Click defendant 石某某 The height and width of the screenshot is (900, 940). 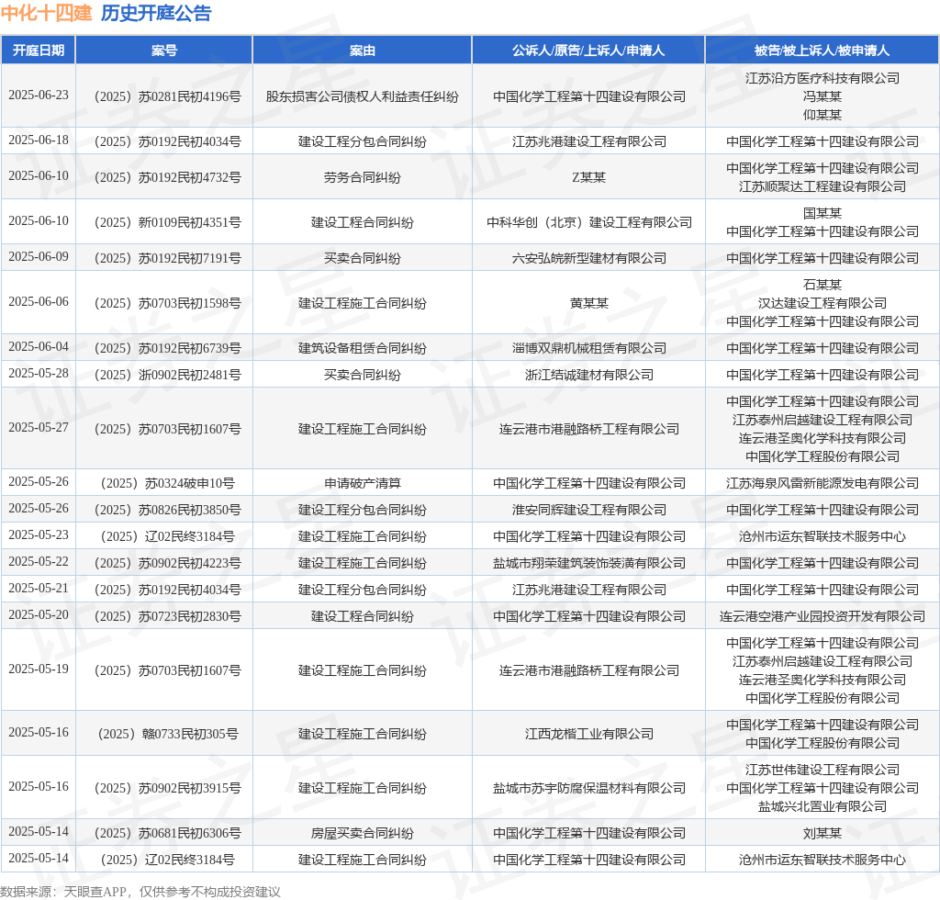click(822, 285)
